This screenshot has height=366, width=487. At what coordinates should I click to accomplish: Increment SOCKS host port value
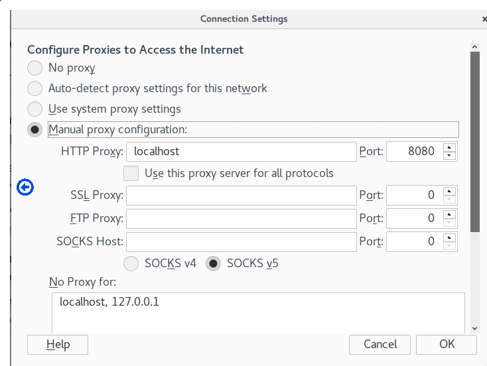449,237
